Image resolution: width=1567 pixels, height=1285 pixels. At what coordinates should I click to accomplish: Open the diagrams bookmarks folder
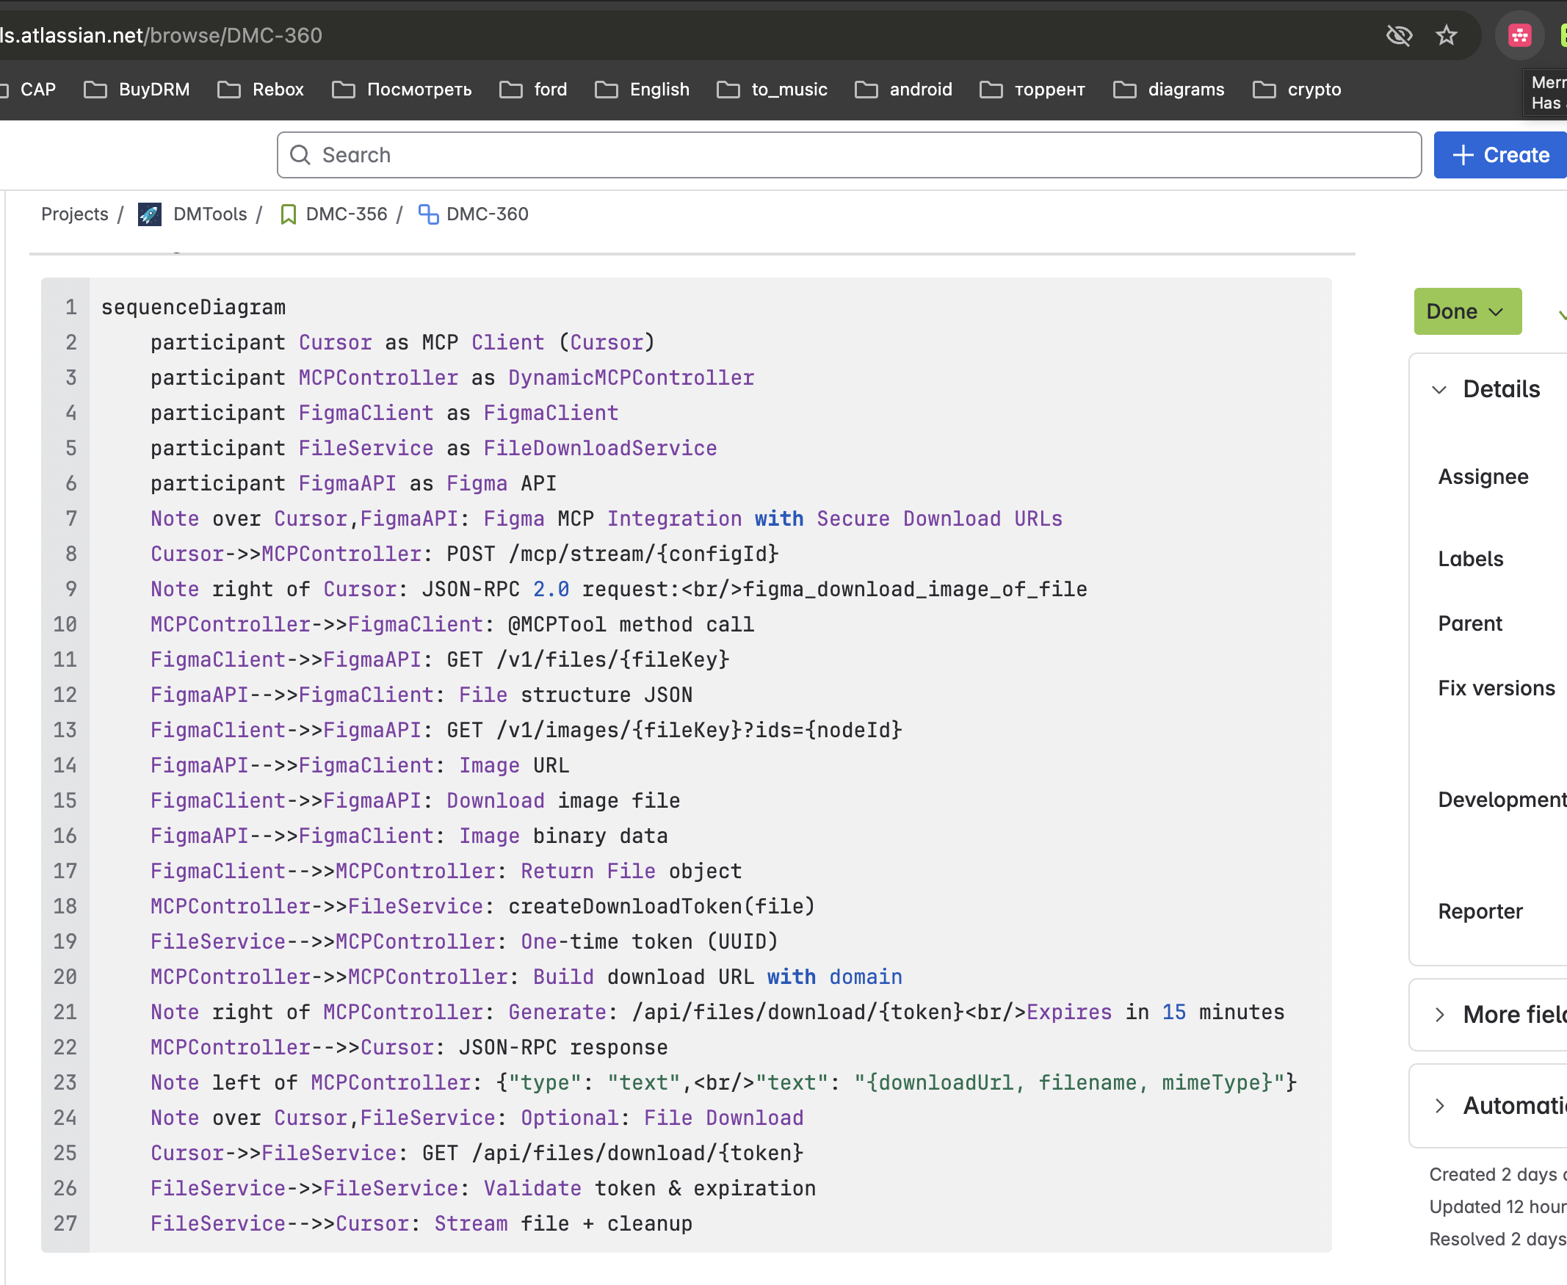pyautogui.click(x=1169, y=90)
